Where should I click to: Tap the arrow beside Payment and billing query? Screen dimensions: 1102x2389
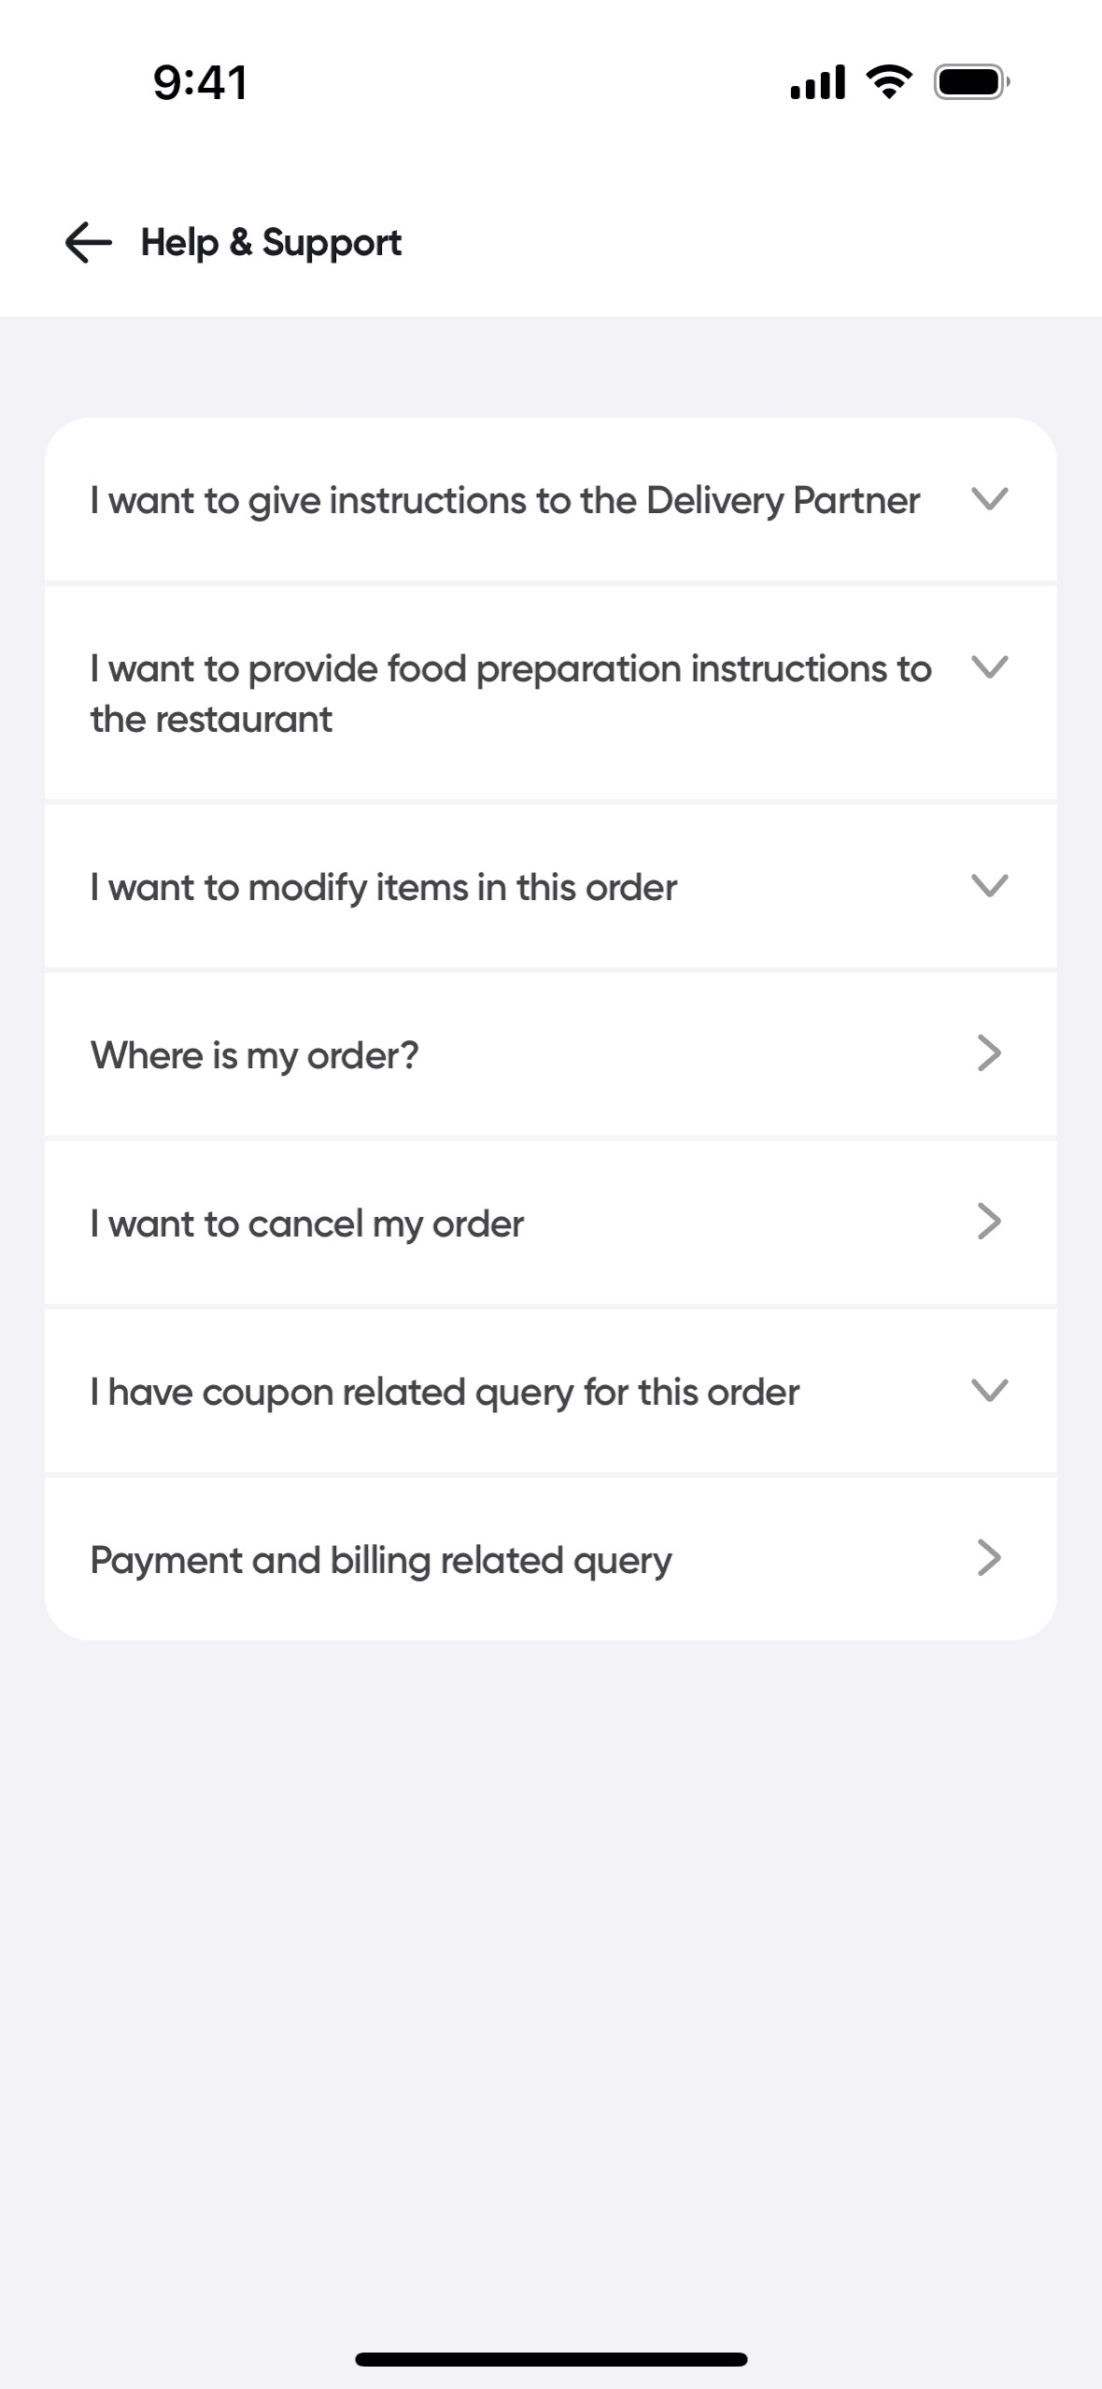tap(989, 1558)
